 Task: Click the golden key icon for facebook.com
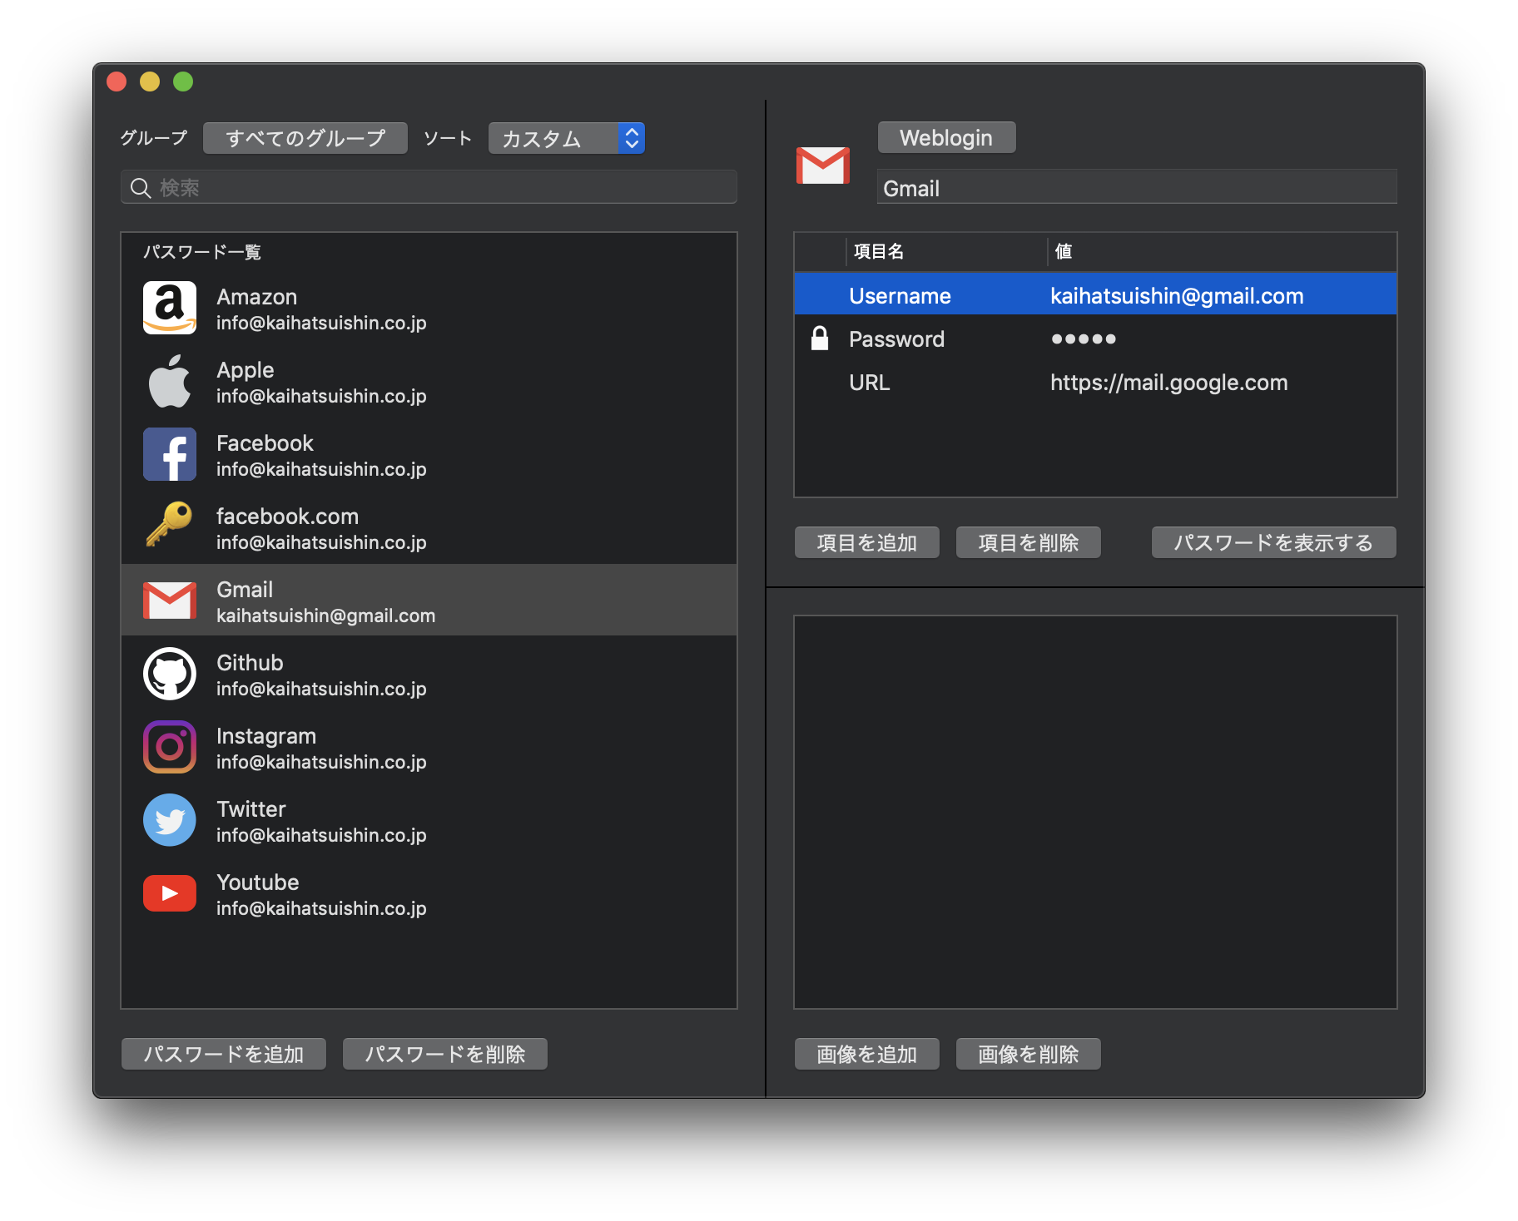point(170,524)
